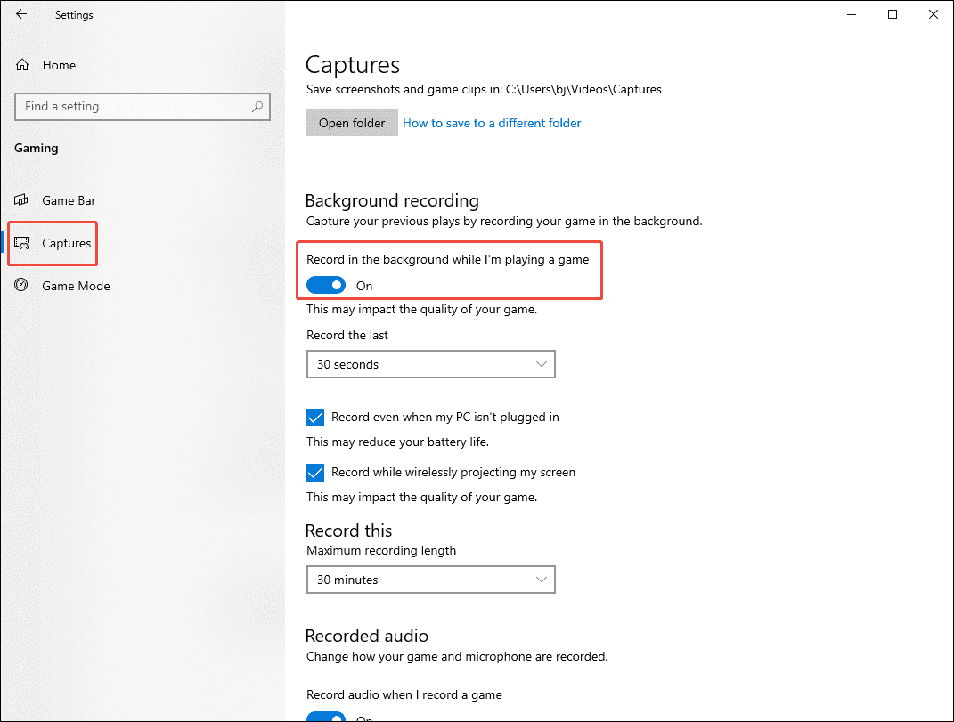Minimize the Settings window

pos(852,14)
